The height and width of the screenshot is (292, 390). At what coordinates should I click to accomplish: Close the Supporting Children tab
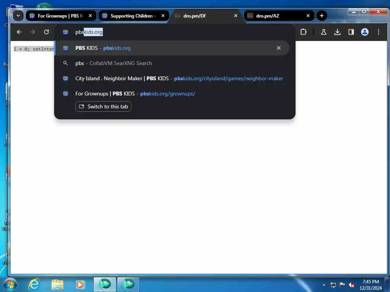tap(163, 16)
